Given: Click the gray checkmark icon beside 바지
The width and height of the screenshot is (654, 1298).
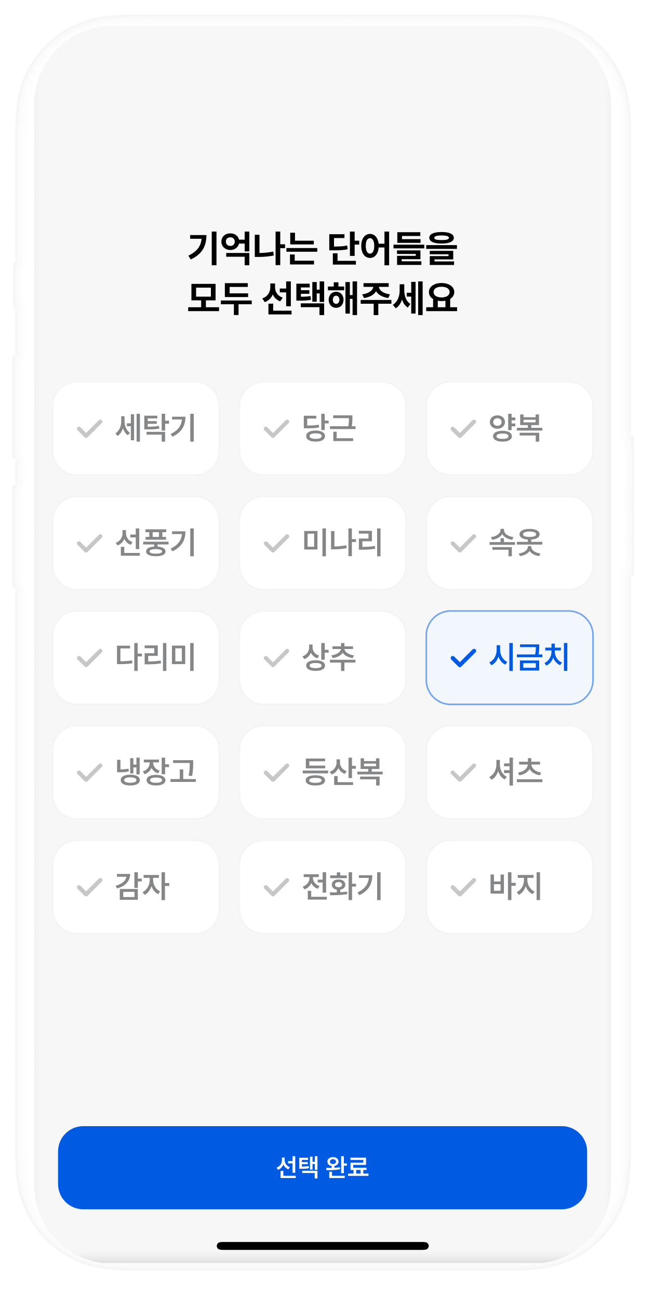Looking at the screenshot, I should (463, 887).
